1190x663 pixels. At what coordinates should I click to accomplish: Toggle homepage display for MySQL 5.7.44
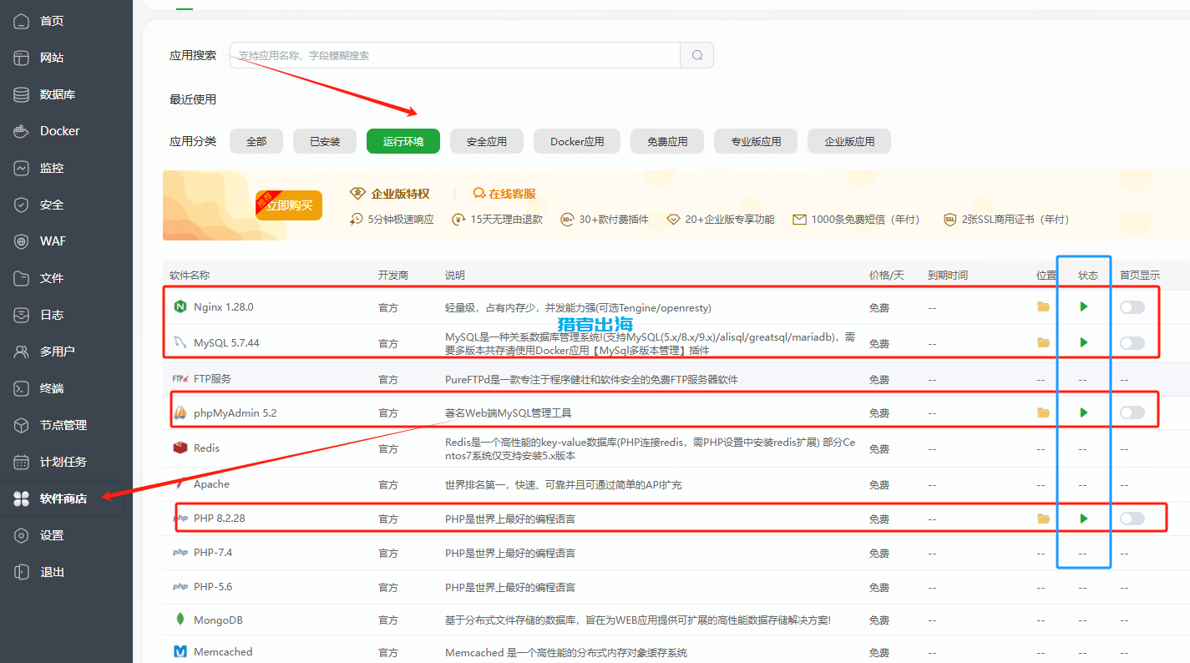pyautogui.click(x=1132, y=342)
